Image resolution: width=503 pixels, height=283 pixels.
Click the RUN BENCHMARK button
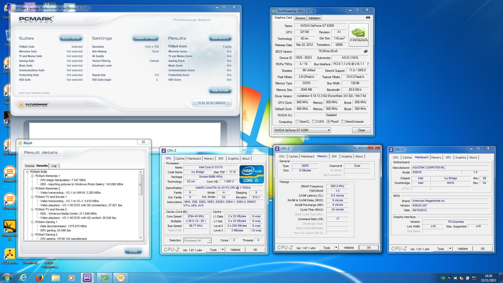pos(212,103)
